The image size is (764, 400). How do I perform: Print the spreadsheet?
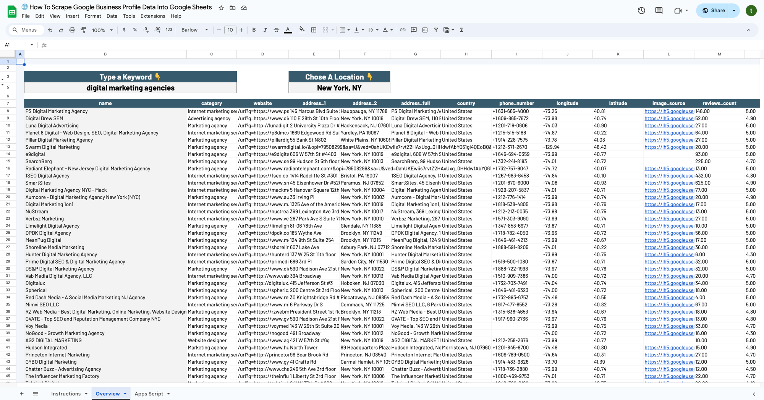pyautogui.click(x=72, y=30)
